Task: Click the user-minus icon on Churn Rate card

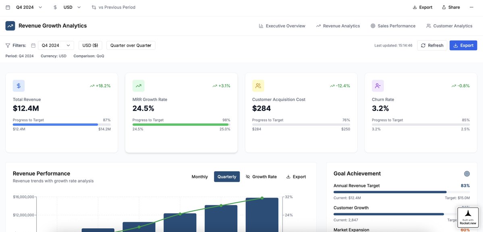Action: [x=377, y=86]
